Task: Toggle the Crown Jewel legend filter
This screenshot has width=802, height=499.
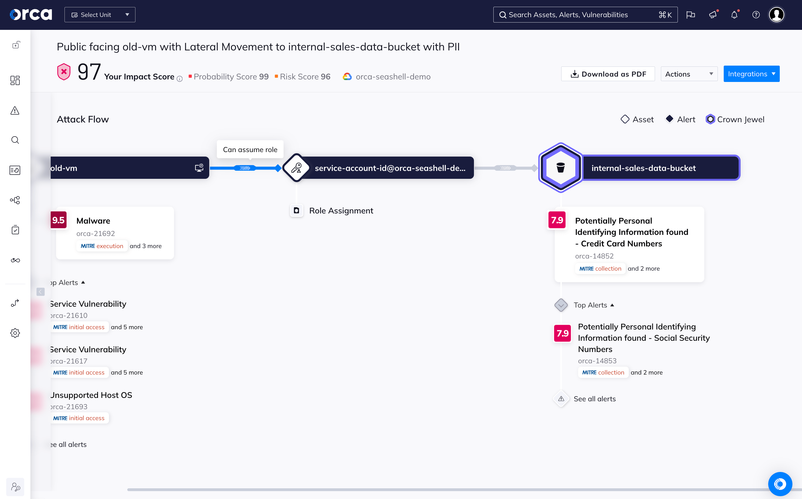Action: [x=735, y=119]
